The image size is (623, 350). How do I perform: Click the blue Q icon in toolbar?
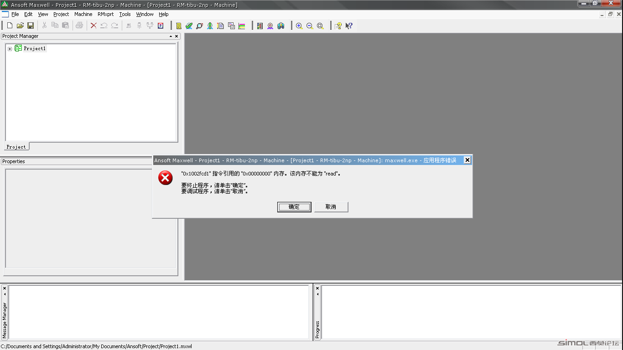click(x=161, y=26)
